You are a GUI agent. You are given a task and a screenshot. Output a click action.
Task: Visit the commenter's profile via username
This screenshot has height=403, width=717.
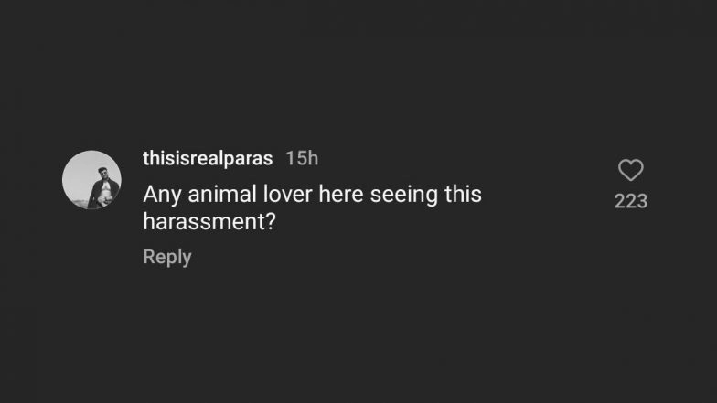[x=208, y=158]
